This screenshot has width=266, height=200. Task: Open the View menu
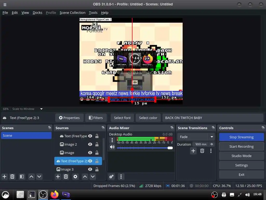[25, 12]
